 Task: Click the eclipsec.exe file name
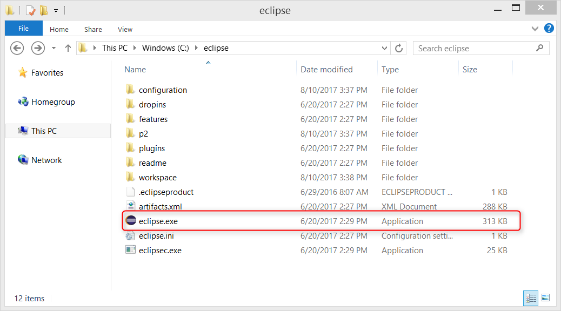coord(160,251)
